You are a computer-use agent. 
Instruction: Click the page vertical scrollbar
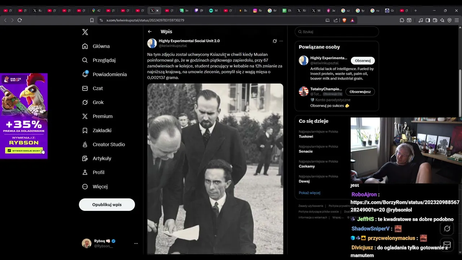[x=460, y=94]
